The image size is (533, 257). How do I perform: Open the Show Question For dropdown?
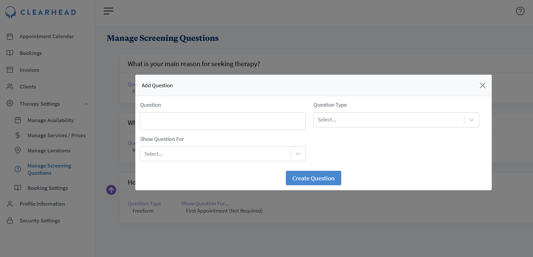[222, 154]
